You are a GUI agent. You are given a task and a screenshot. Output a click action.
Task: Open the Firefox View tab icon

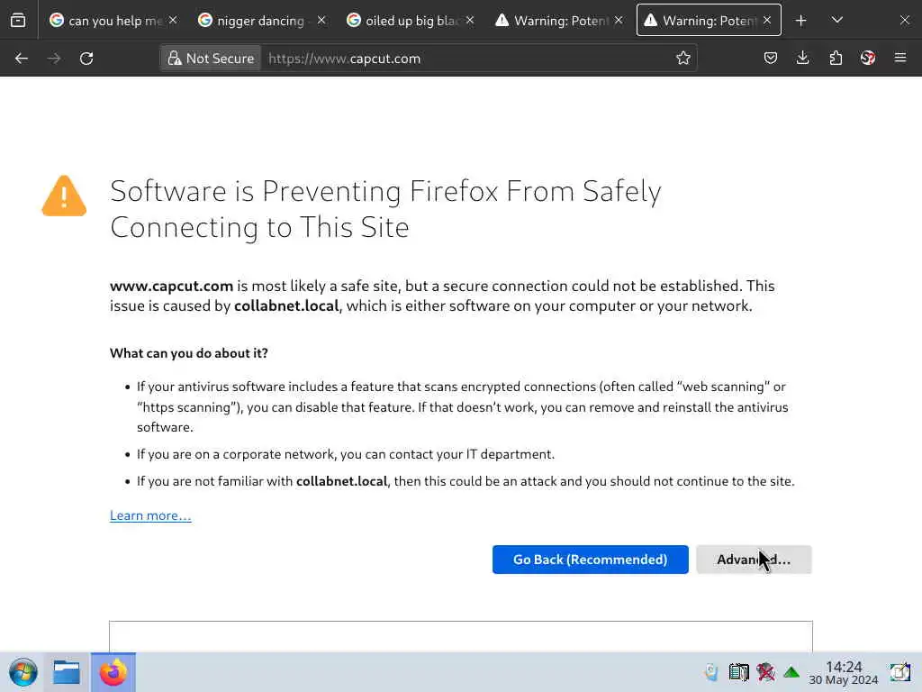18,21
